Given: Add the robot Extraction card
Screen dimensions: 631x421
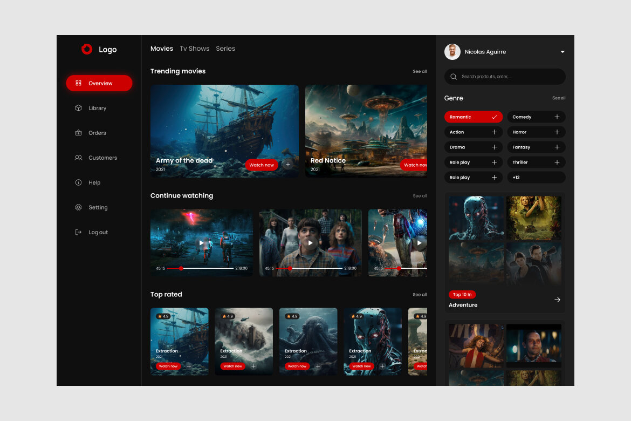Looking at the screenshot, I should click(382, 366).
